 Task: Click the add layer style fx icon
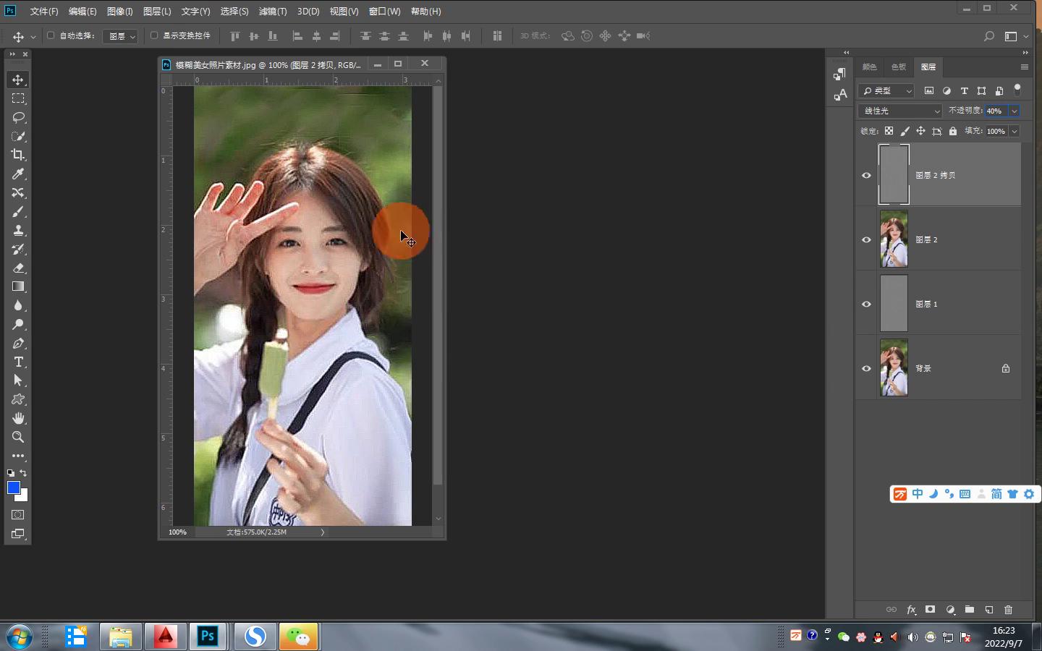point(911,610)
